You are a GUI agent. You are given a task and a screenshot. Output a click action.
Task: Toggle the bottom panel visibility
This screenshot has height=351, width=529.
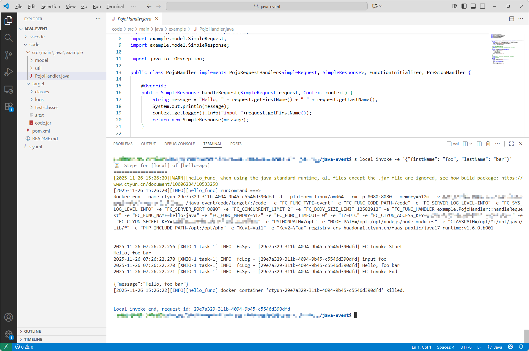[x=473, y=6]
